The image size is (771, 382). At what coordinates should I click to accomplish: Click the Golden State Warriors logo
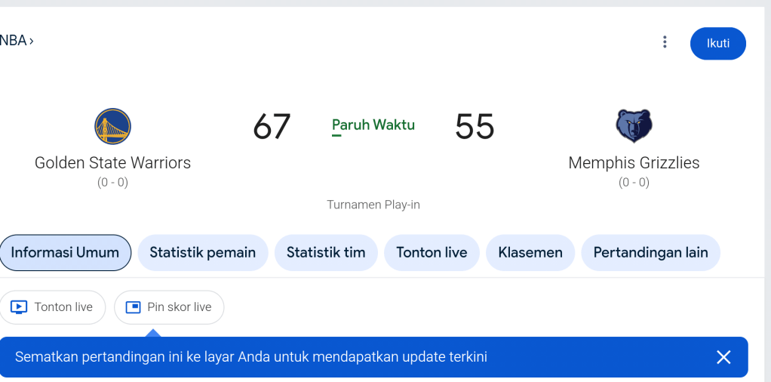(x=112, y=126)
